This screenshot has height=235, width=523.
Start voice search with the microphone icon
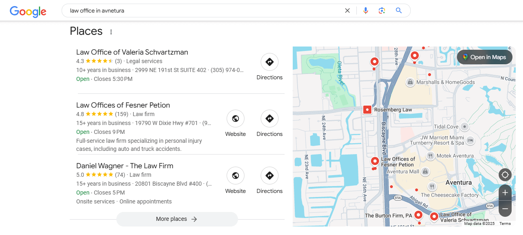[366, 11]
